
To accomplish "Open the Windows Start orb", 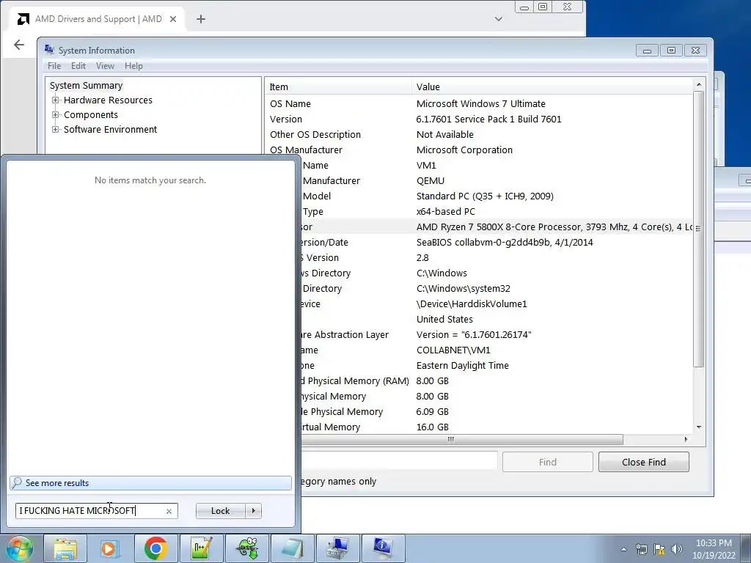I will 18,548.
